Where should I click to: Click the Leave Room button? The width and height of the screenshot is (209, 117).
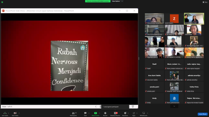[202, 114]
